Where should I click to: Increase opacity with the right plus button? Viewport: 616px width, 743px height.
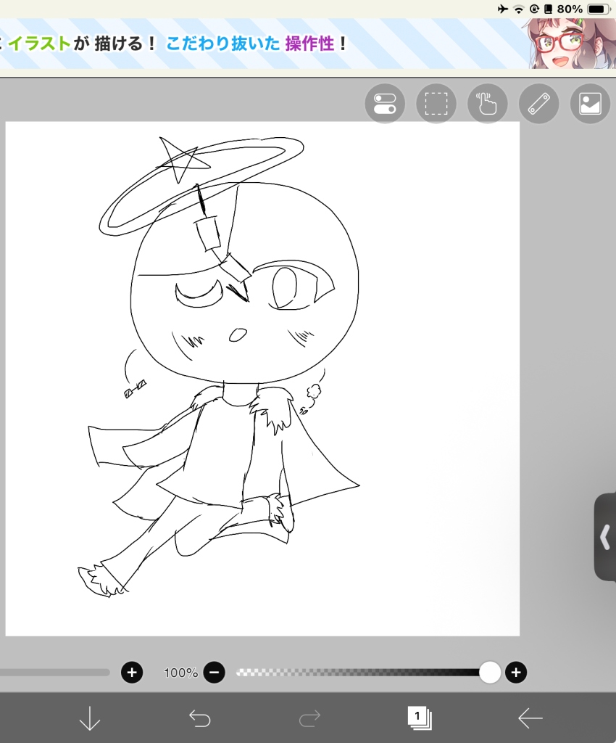[516, 673]
